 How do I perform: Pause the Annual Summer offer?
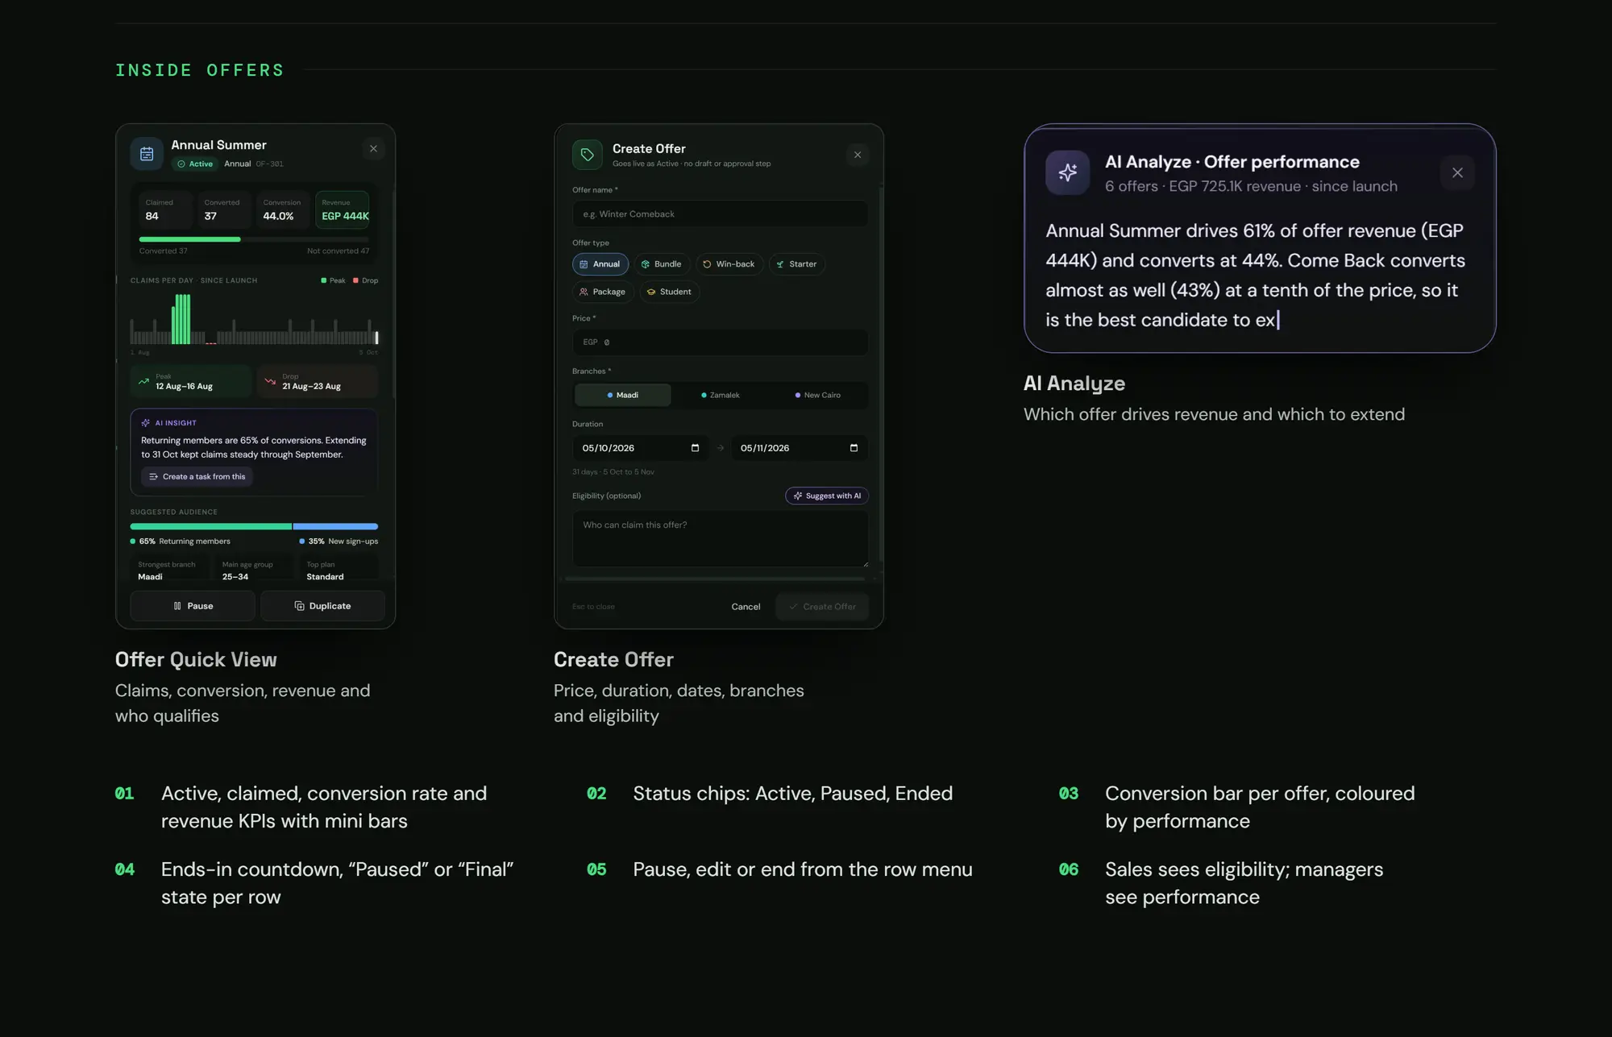[193, 606]
